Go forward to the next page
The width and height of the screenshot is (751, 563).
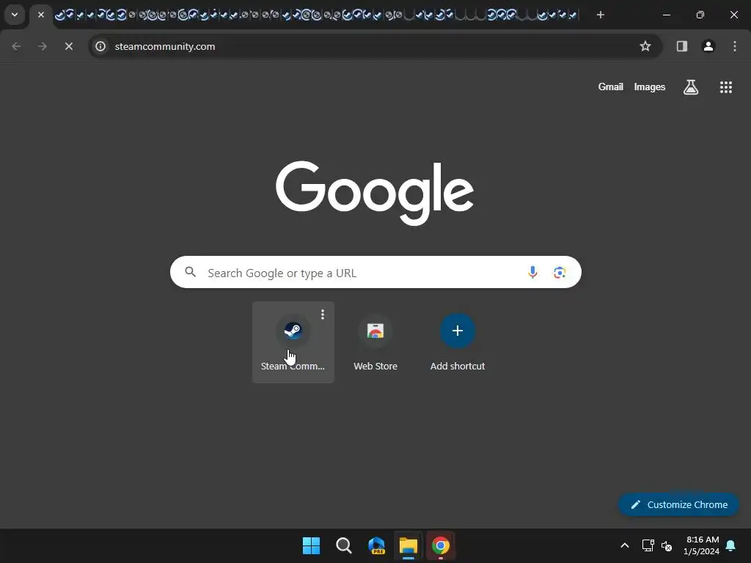pos(43,46)
